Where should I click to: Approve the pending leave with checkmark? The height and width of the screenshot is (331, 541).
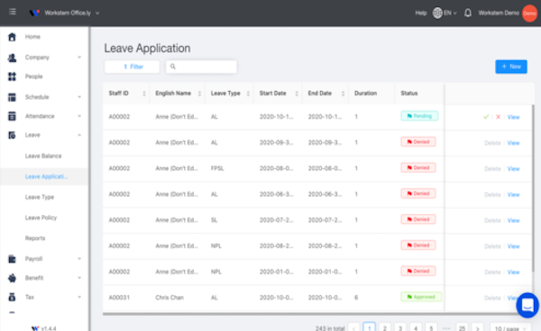486,117
